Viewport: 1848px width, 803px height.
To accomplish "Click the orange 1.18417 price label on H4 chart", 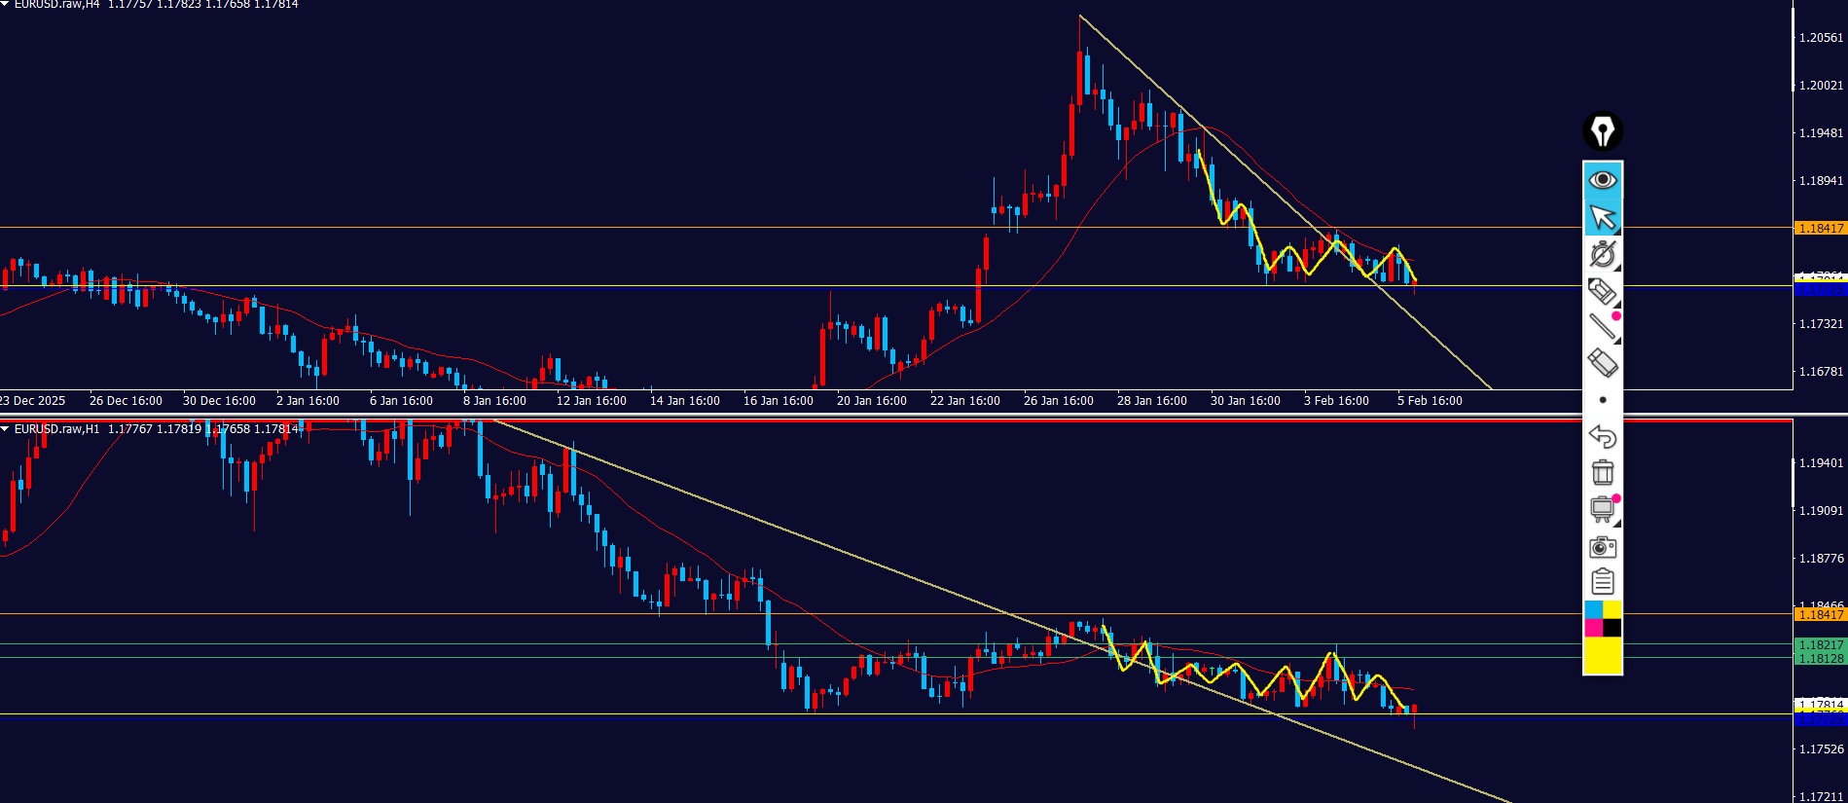I will tap(1820, 228).
